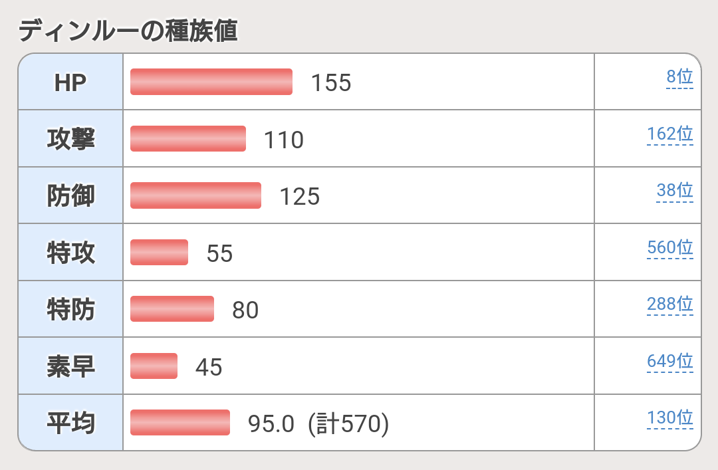718x470 pixels.
Task: Open the 130位 average ranking link
Action: point(670,417)
